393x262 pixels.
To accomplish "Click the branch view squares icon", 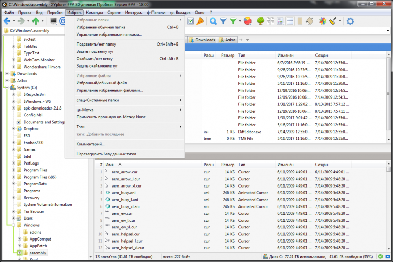I will 270,21.
